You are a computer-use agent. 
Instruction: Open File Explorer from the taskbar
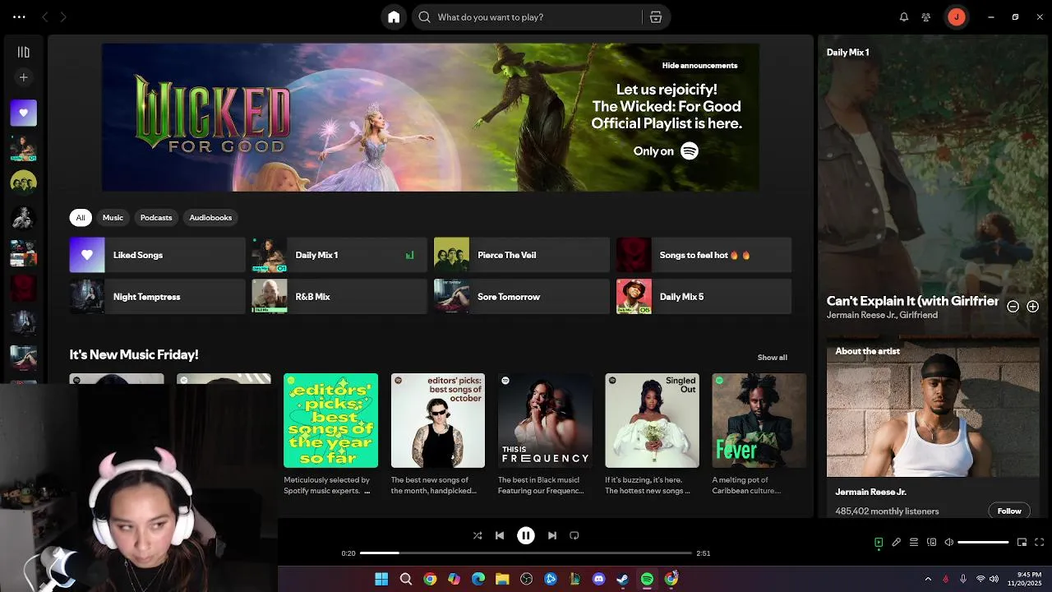click(x=502, y=579)
